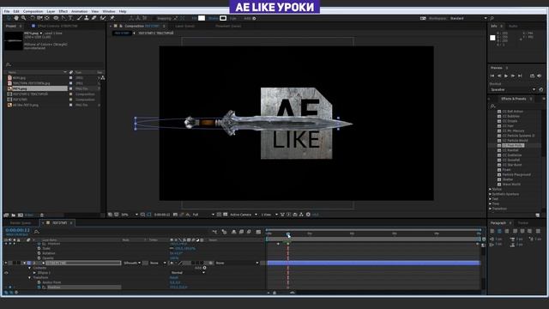Toggle loop option in Preview panel
This screenshot has height=309, width=549.
pyautogui.click(x=532, y=76)
